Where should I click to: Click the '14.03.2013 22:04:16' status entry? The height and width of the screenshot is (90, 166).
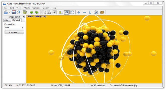(25, 85)
